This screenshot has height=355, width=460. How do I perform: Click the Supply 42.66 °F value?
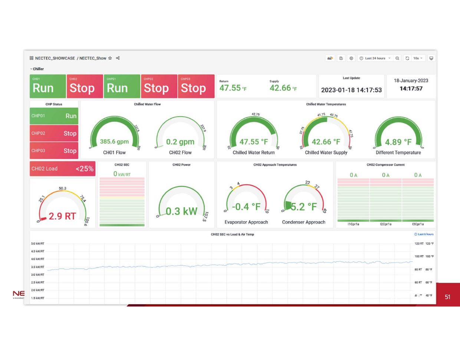(x=283, y=88)
